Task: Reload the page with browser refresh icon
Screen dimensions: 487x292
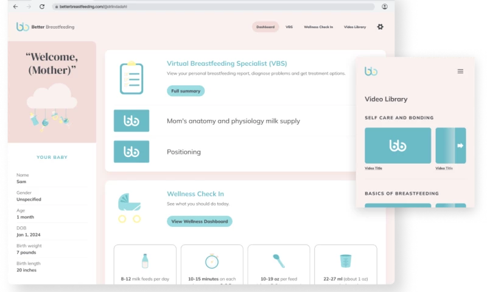Action: (x=42, y=7)
